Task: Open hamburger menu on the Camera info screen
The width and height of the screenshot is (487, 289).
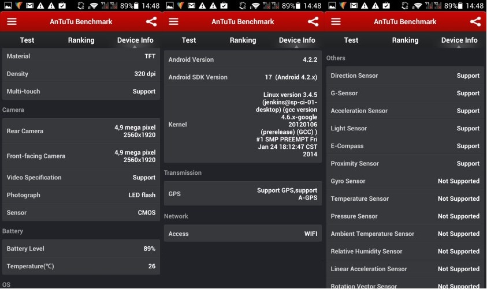Action: [12, 22]
